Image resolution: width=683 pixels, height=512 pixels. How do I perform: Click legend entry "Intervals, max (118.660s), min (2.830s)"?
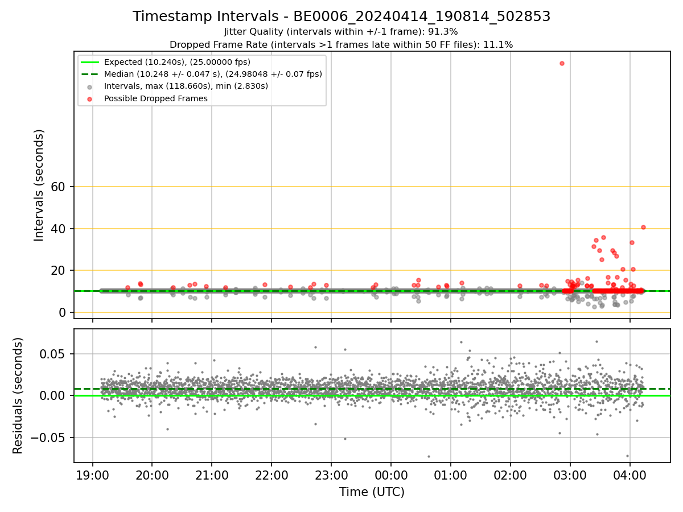186,86
